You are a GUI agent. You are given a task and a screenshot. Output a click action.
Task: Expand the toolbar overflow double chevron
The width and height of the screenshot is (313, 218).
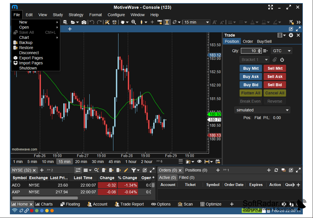pyautogui.click(x=299, y=22)
